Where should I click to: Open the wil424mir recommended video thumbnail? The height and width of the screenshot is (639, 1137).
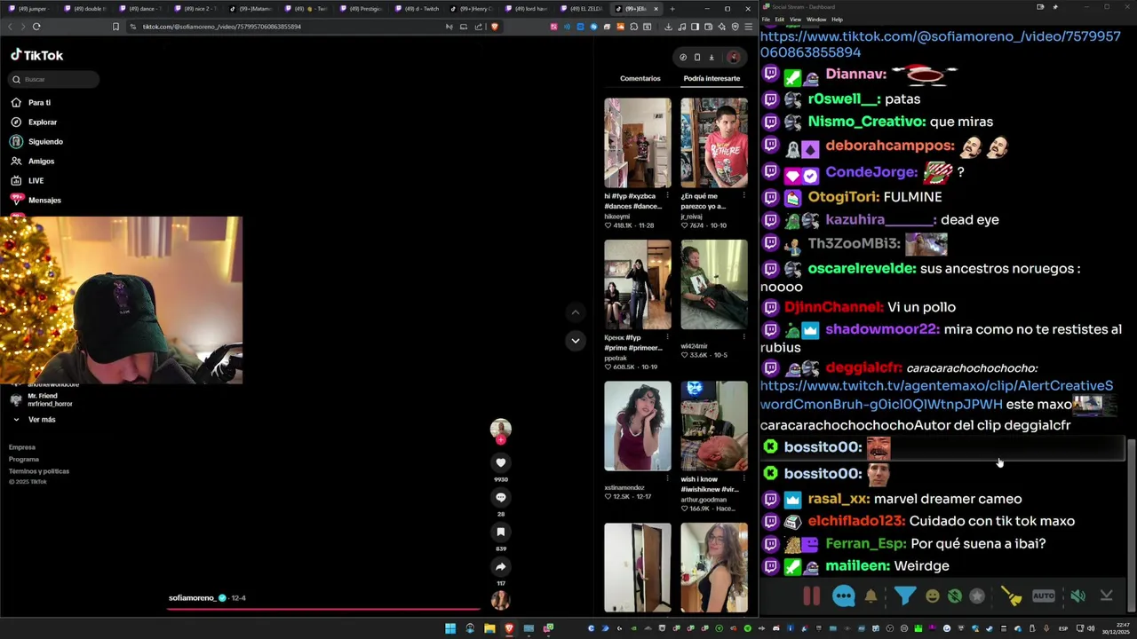[714, 284]
